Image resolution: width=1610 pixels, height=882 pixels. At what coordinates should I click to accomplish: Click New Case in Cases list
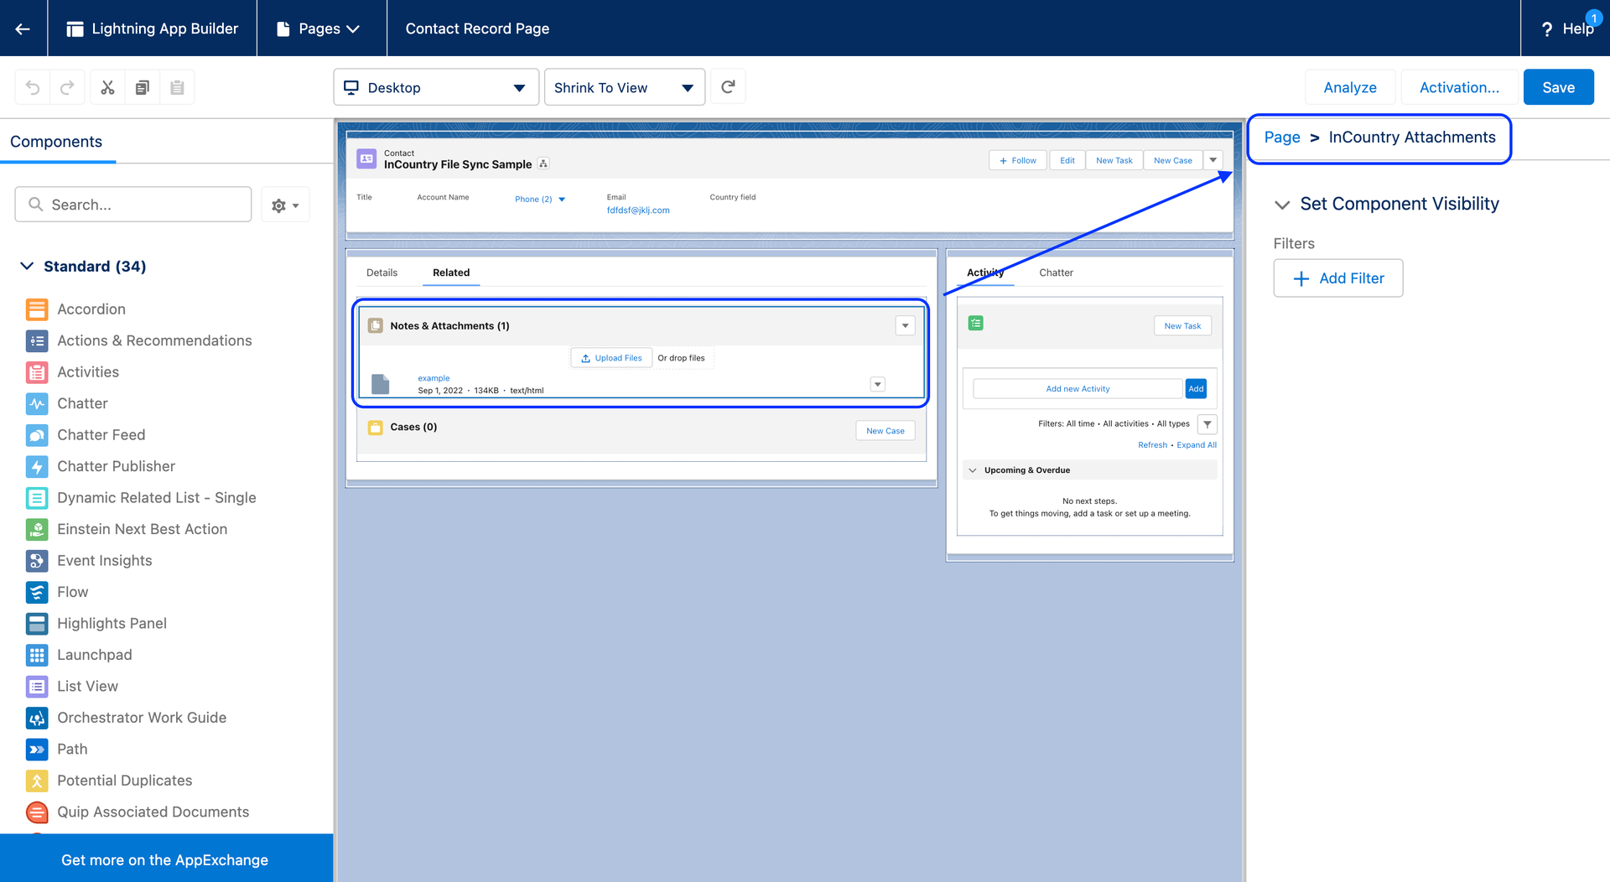click(885, 431)
